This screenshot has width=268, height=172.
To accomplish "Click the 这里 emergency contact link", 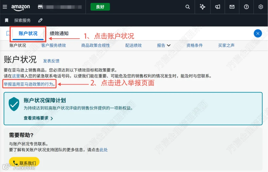I will (16, 76).
